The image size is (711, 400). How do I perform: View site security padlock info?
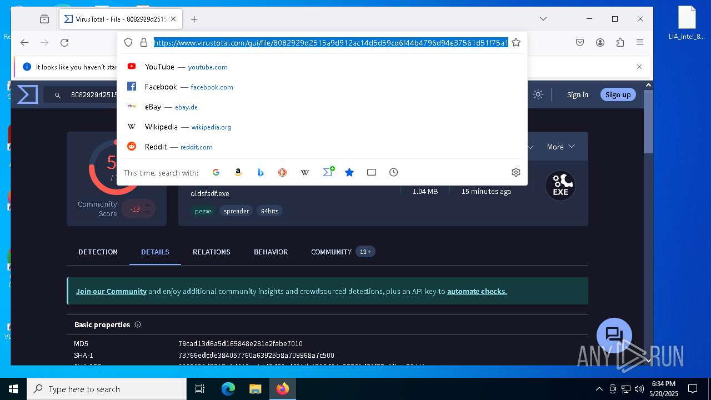(143, 42)
